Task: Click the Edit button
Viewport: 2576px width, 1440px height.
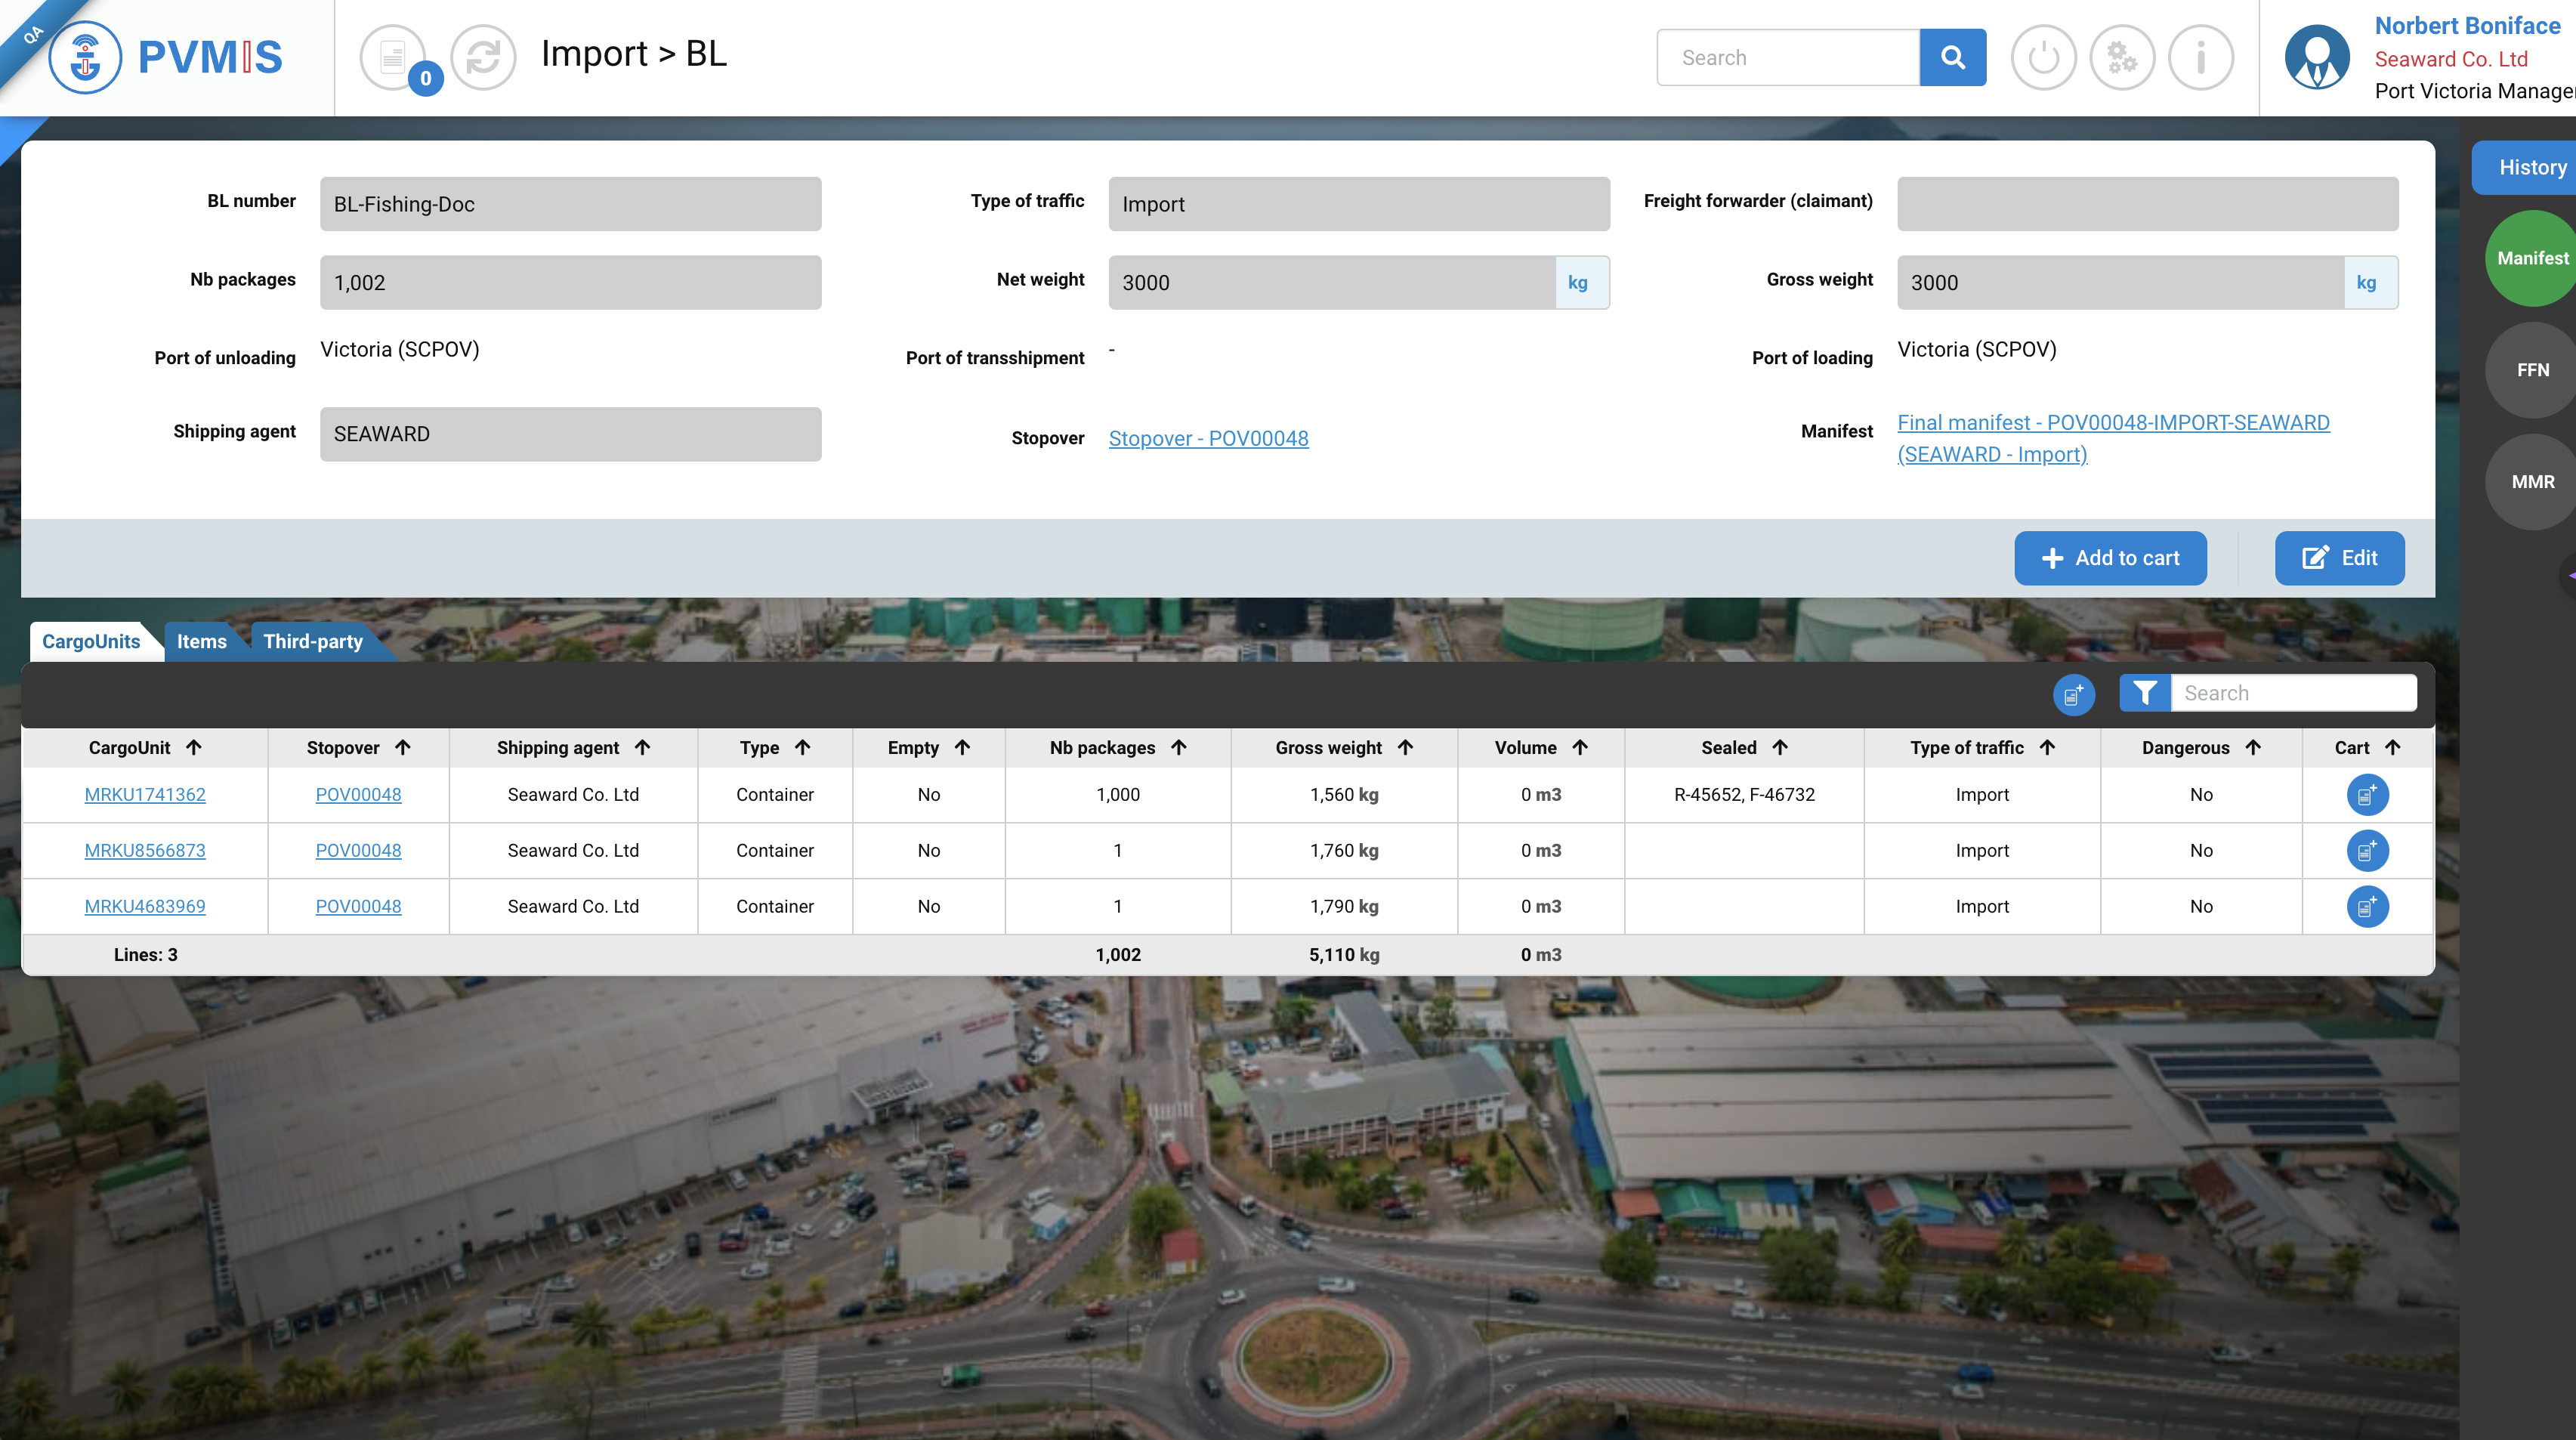Action: click(2339, 558)
